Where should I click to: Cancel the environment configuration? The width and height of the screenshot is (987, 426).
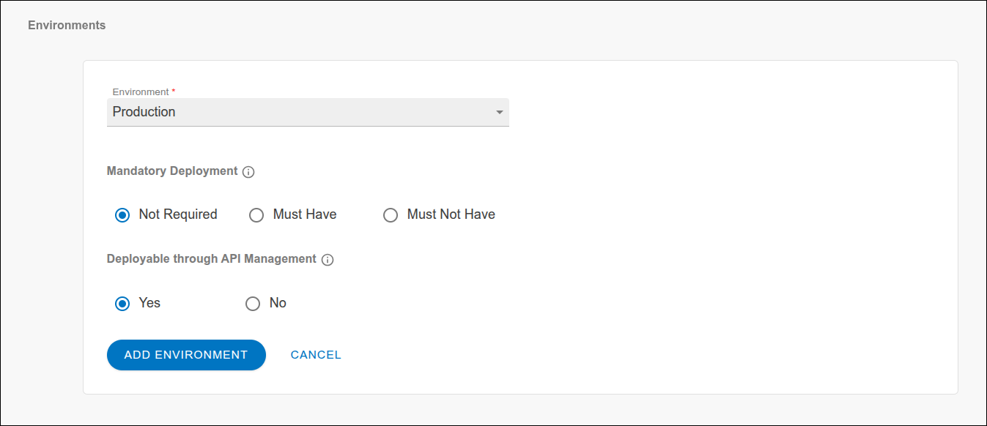(316, 354)
